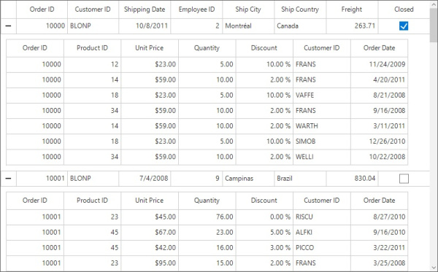Viewport: 438px width, 272px height.
Task: Select the unit price $67.00 cell
Action: [150, 232]
